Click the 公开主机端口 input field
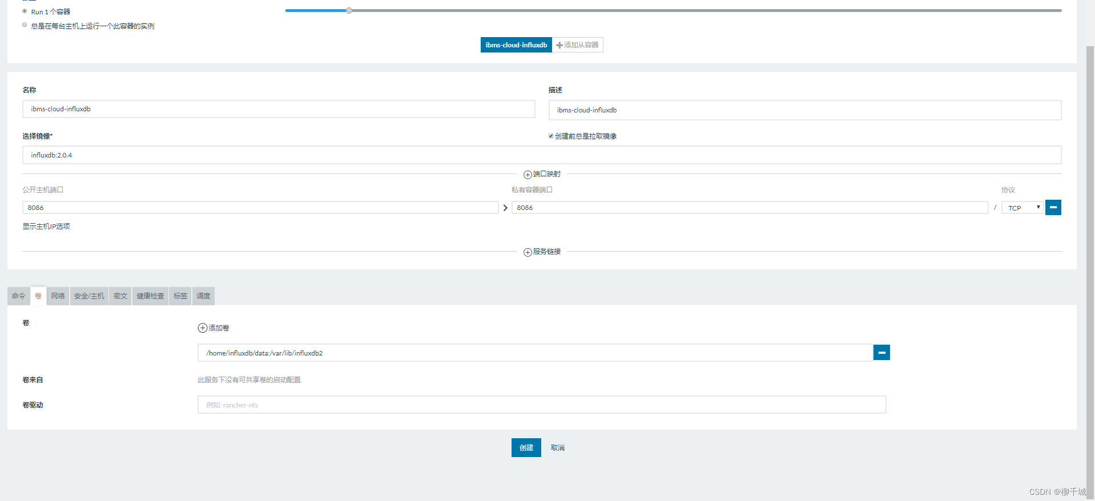 coord(260,208)
